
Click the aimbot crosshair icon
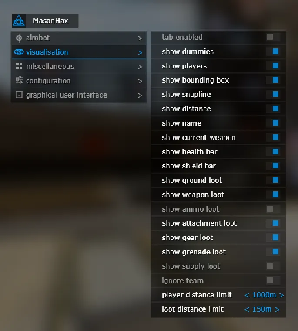(x=19, y=38)
